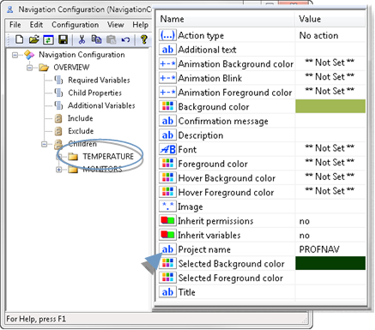Undo last action via toolbar arrow
Screen dimensions: 375x330
tap(125, 39)
